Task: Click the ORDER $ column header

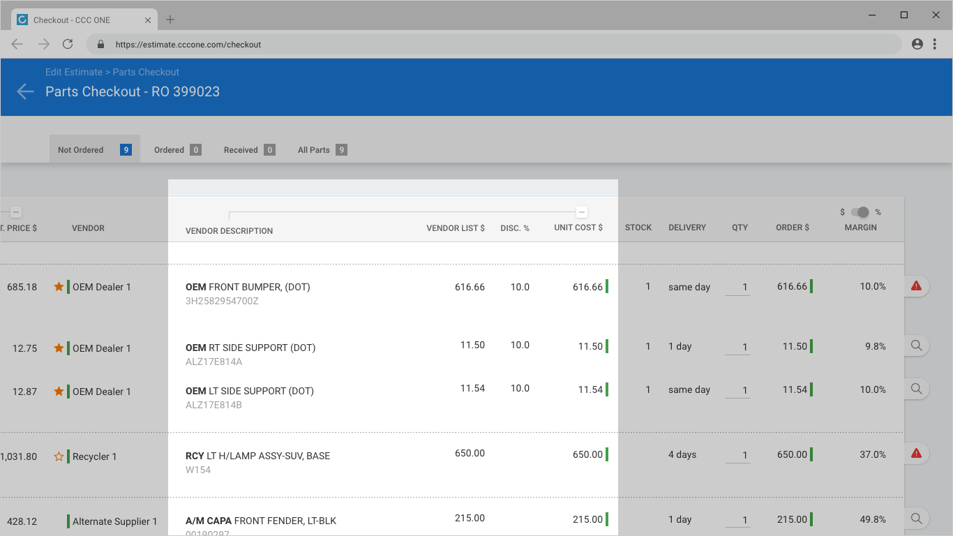Action: click(793, 228)
